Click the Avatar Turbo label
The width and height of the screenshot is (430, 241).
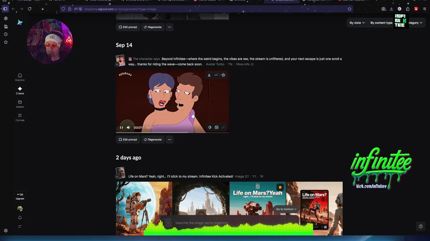[x=215, y=64]
